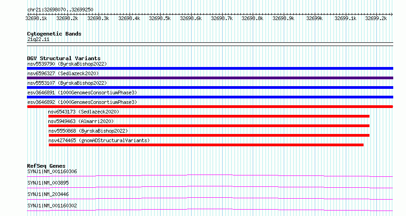Click the red bar under nsv5550868
Screen dimensions: 406x216
[x=209, y=135]
